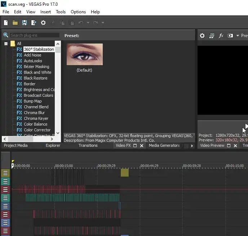Select the All folder in plug-in tree

(19, 44)
